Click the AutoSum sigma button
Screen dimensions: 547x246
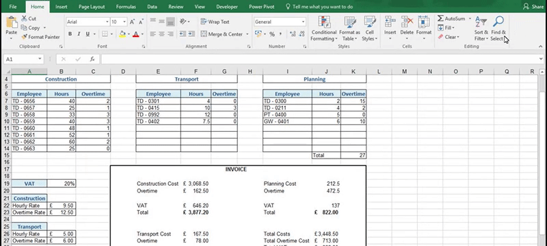click(452, 18)
